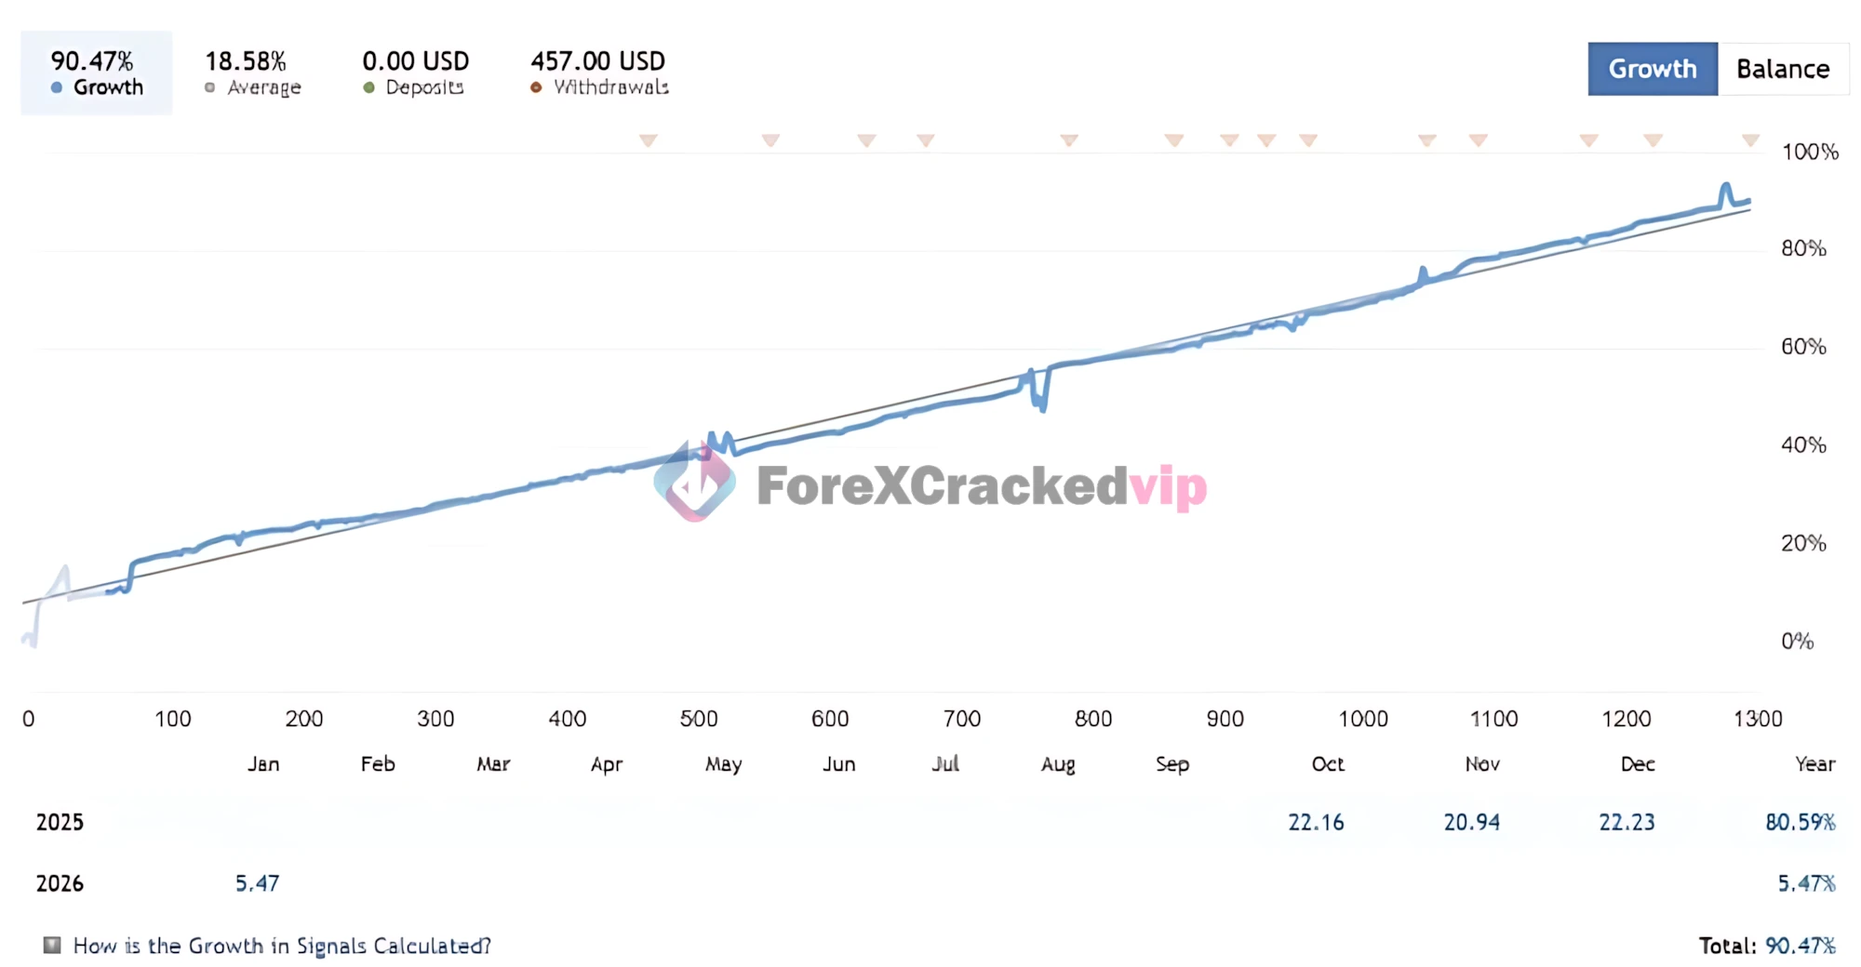Screen dimensions: 1861x967
Task: Switch to the Balance chart tab
Action: (x=1782, y=69)
